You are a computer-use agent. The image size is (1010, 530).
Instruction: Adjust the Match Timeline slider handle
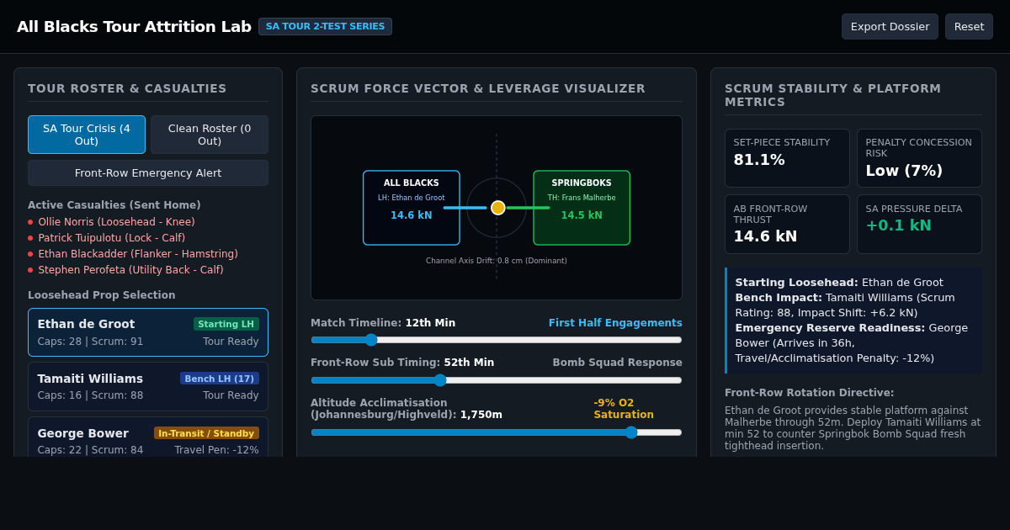pyautogui.click(x=371, y=340)
